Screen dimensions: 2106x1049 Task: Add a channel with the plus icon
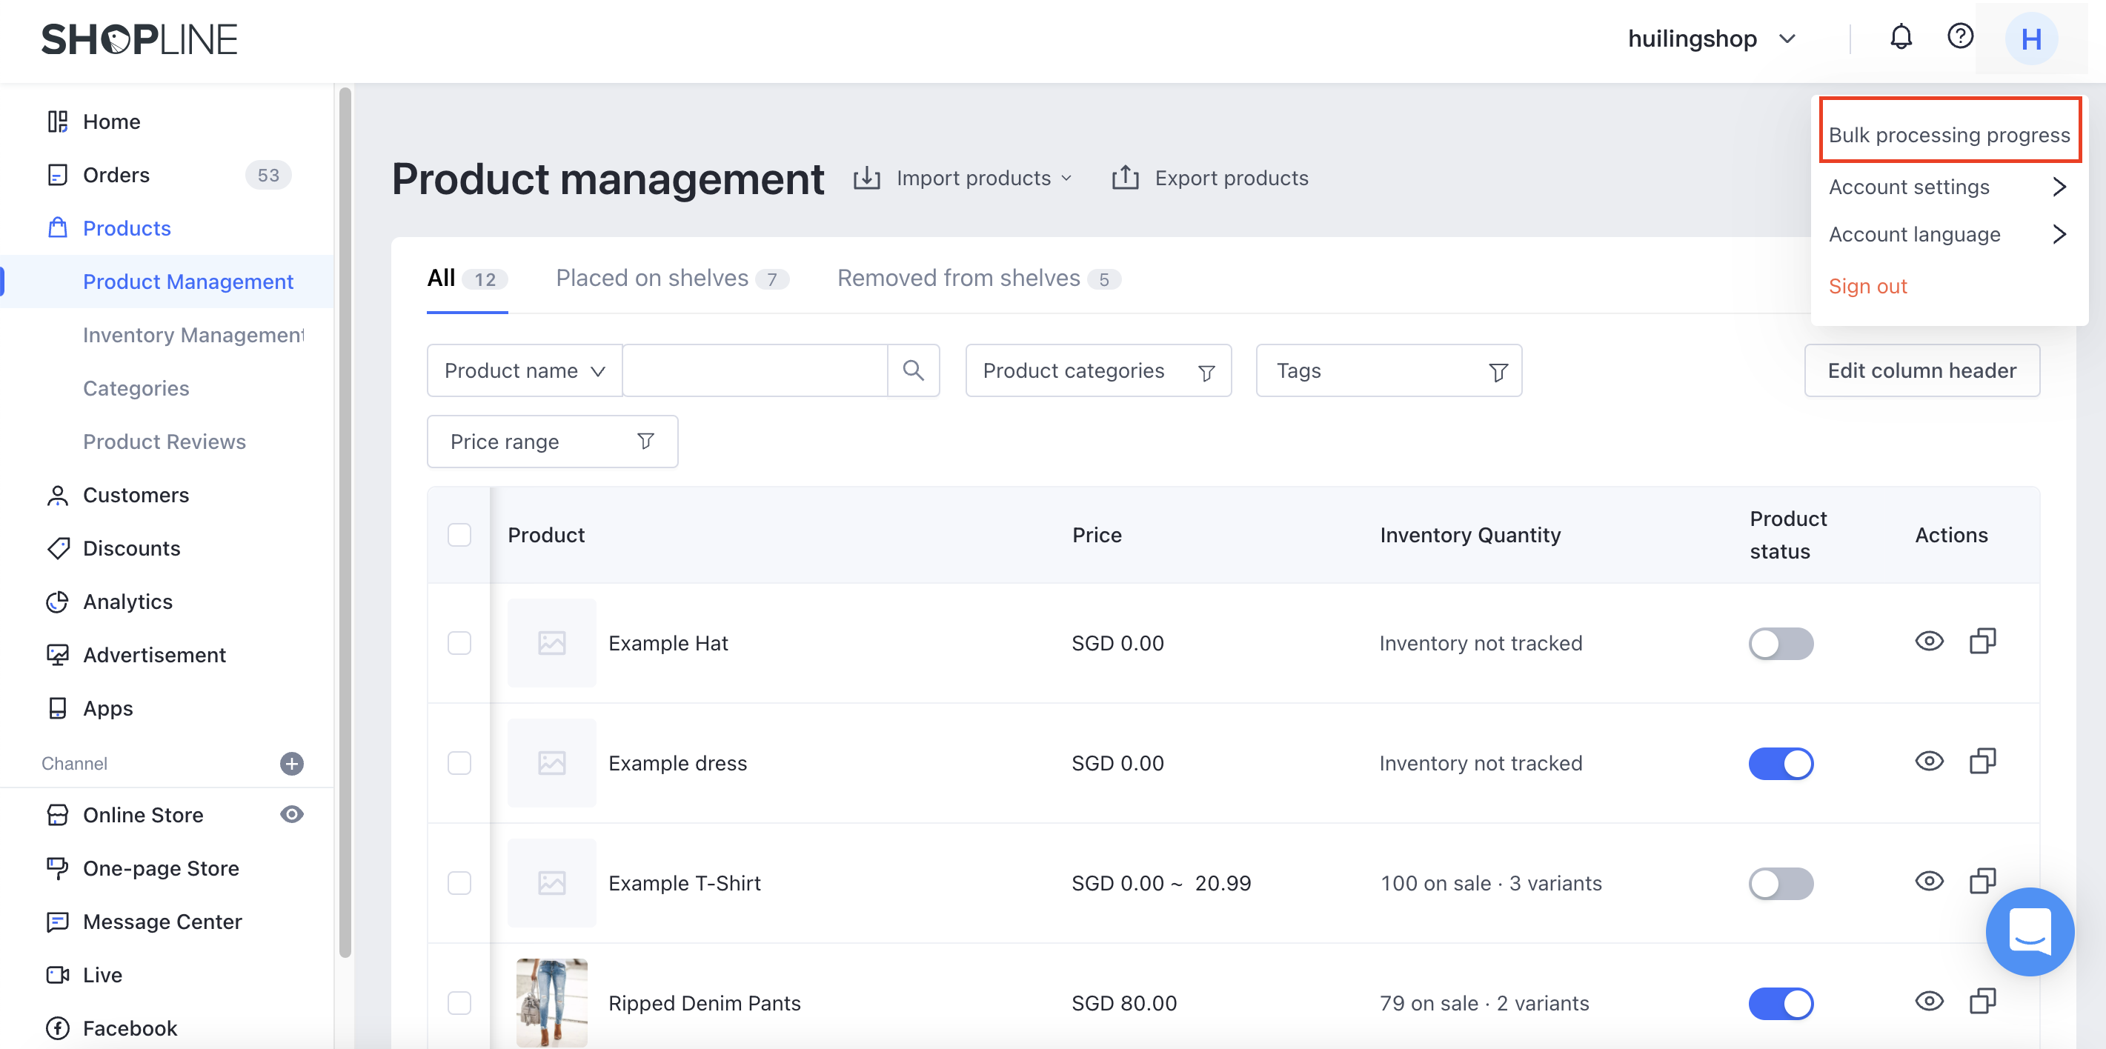tap(292, 763)
